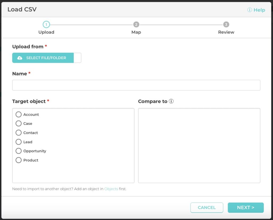Click the Help info icon
The height and width of the screenshot is (220, 273).
[250, 10]
